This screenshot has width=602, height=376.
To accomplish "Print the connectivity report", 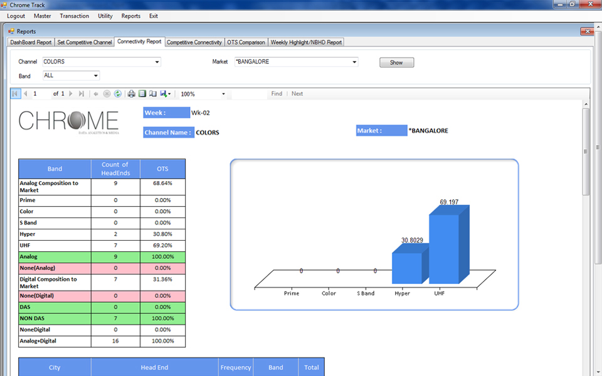I will [132, 94].
